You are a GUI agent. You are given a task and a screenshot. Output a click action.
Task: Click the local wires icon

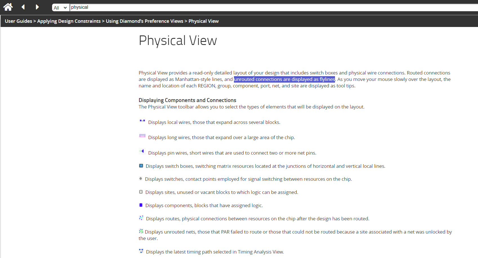coord(142,121)
